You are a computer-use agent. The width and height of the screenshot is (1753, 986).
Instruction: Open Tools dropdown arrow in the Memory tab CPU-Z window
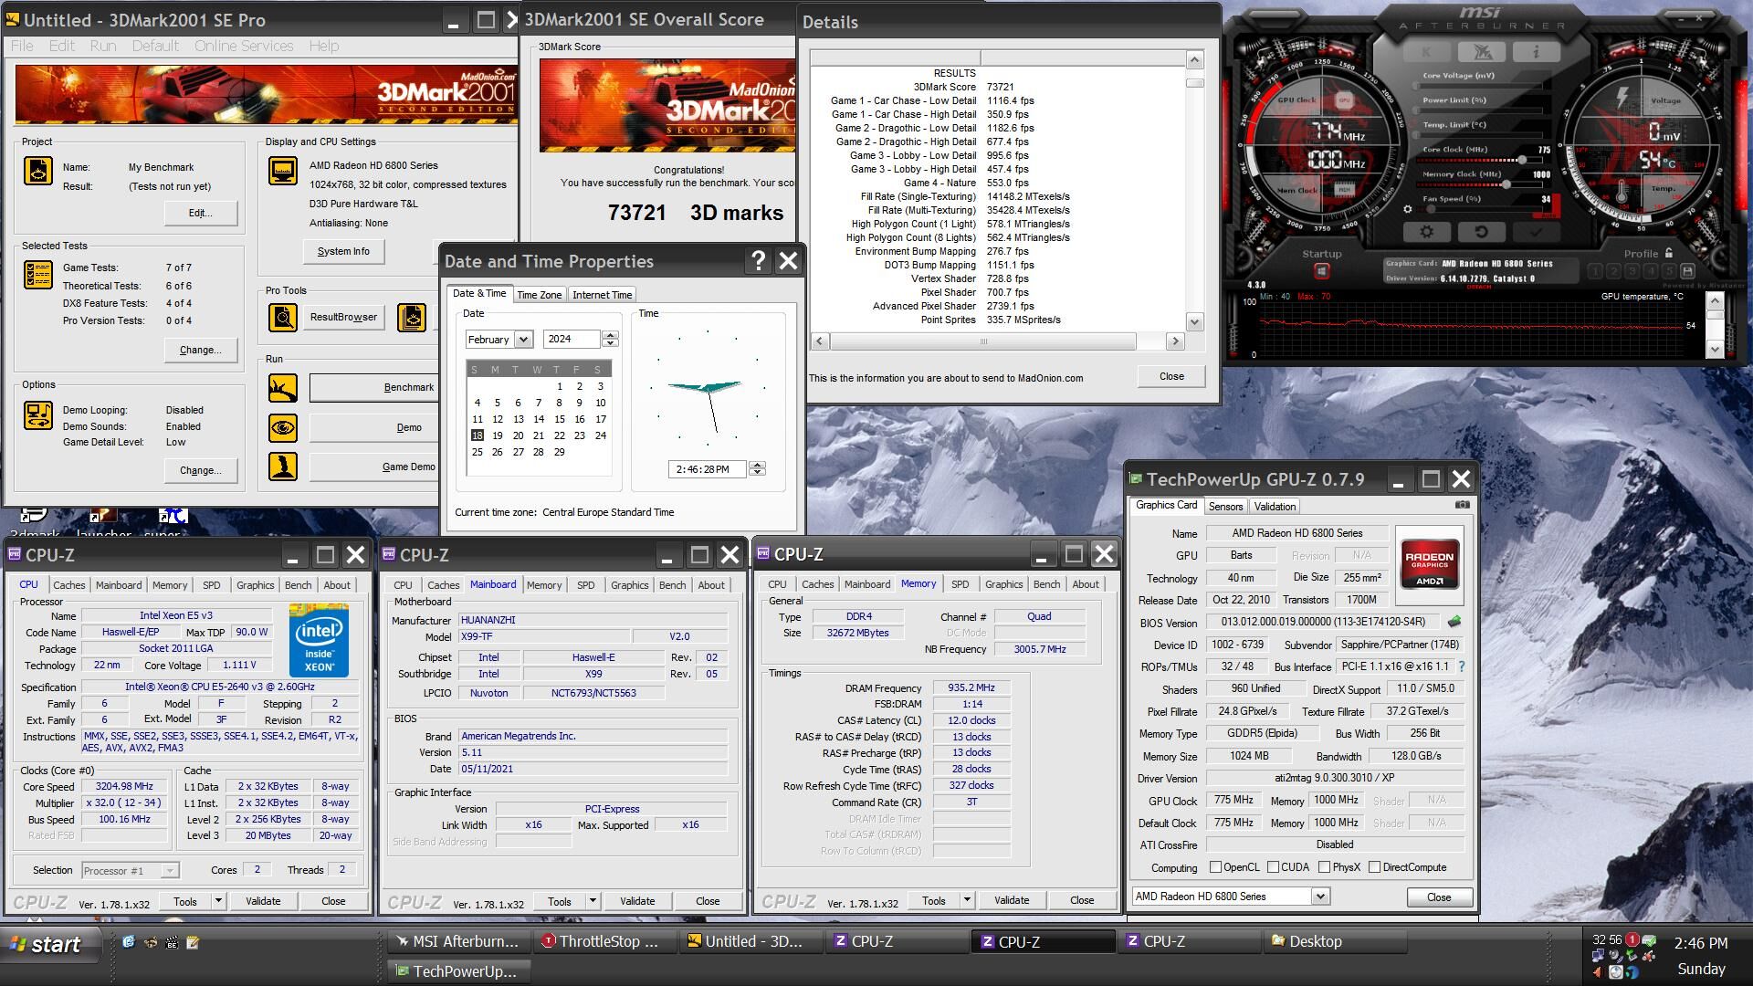(967, 900)
